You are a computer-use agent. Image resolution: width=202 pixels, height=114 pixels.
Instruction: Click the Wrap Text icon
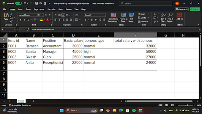point(77,15)
